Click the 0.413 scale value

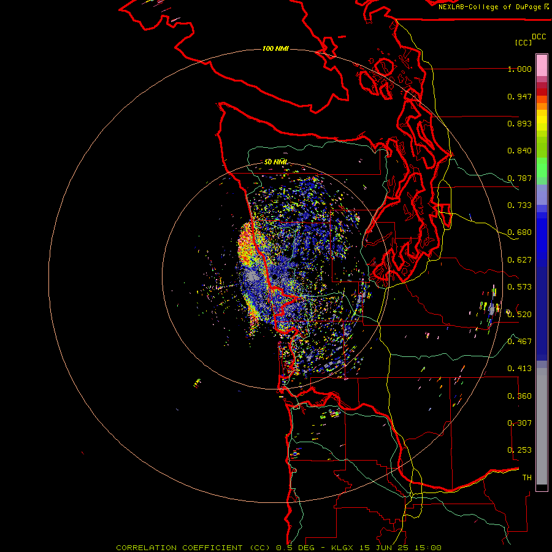(x=519, y=369)
